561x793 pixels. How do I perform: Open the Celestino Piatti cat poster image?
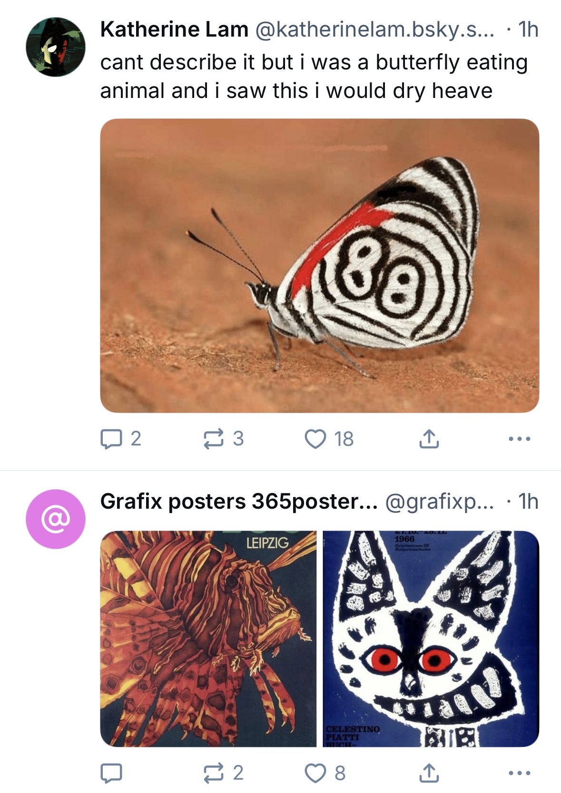(431, 638)
